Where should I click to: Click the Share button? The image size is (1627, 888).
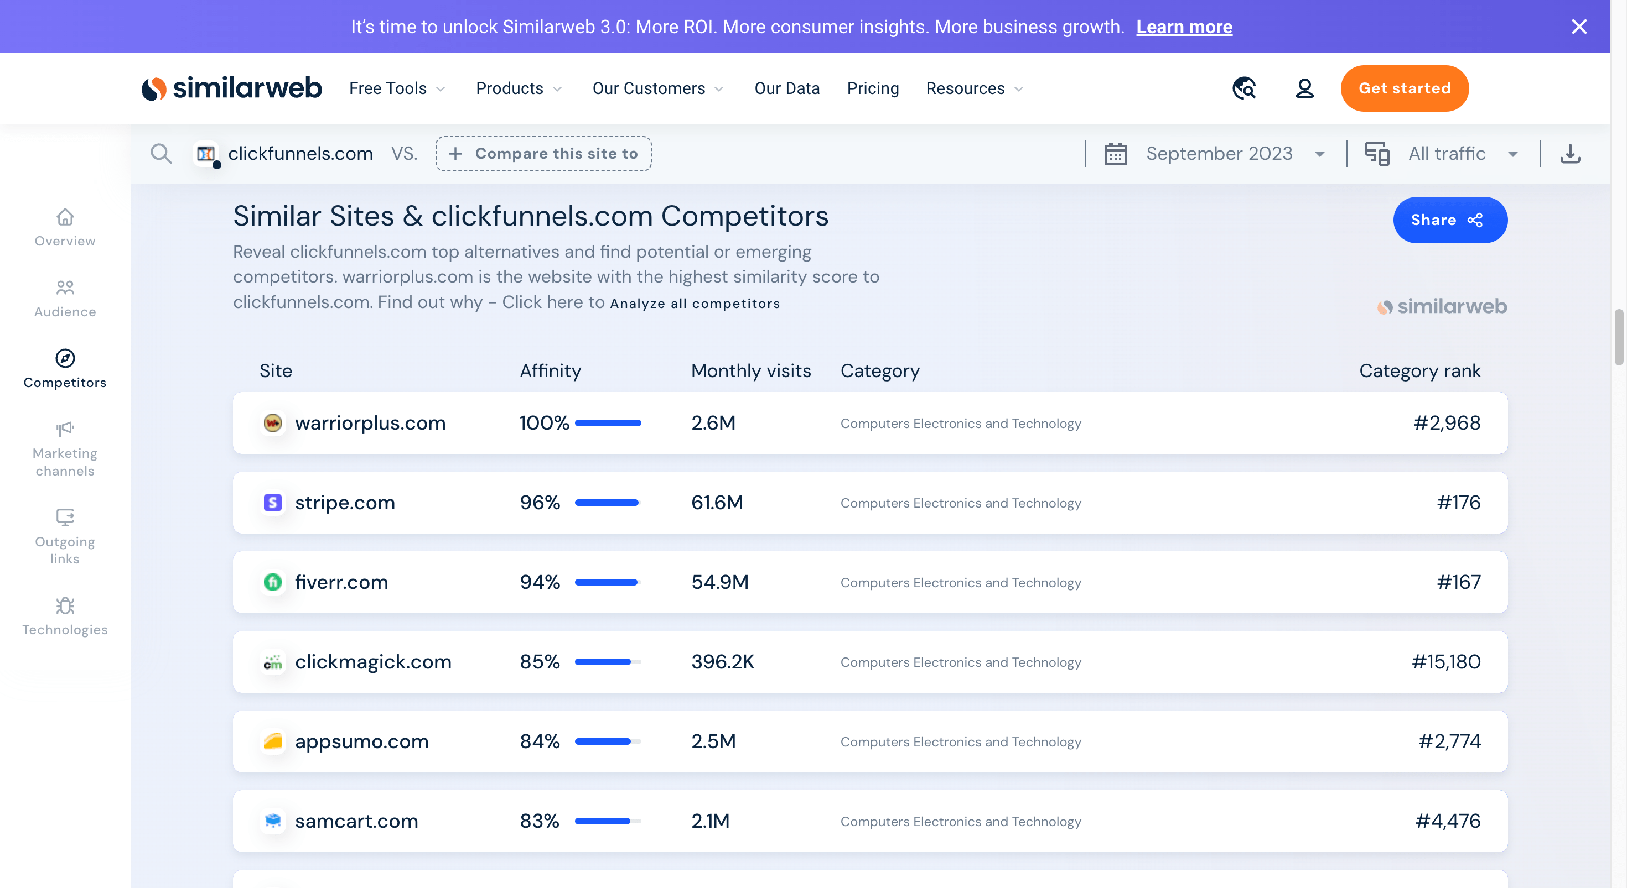1449,220
